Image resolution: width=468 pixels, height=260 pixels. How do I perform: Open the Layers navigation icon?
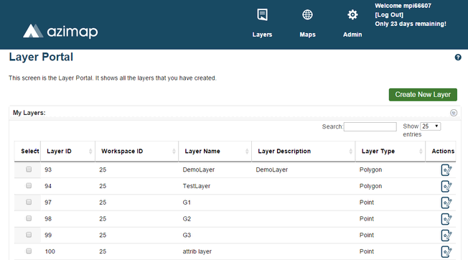(x=262, y=14)
